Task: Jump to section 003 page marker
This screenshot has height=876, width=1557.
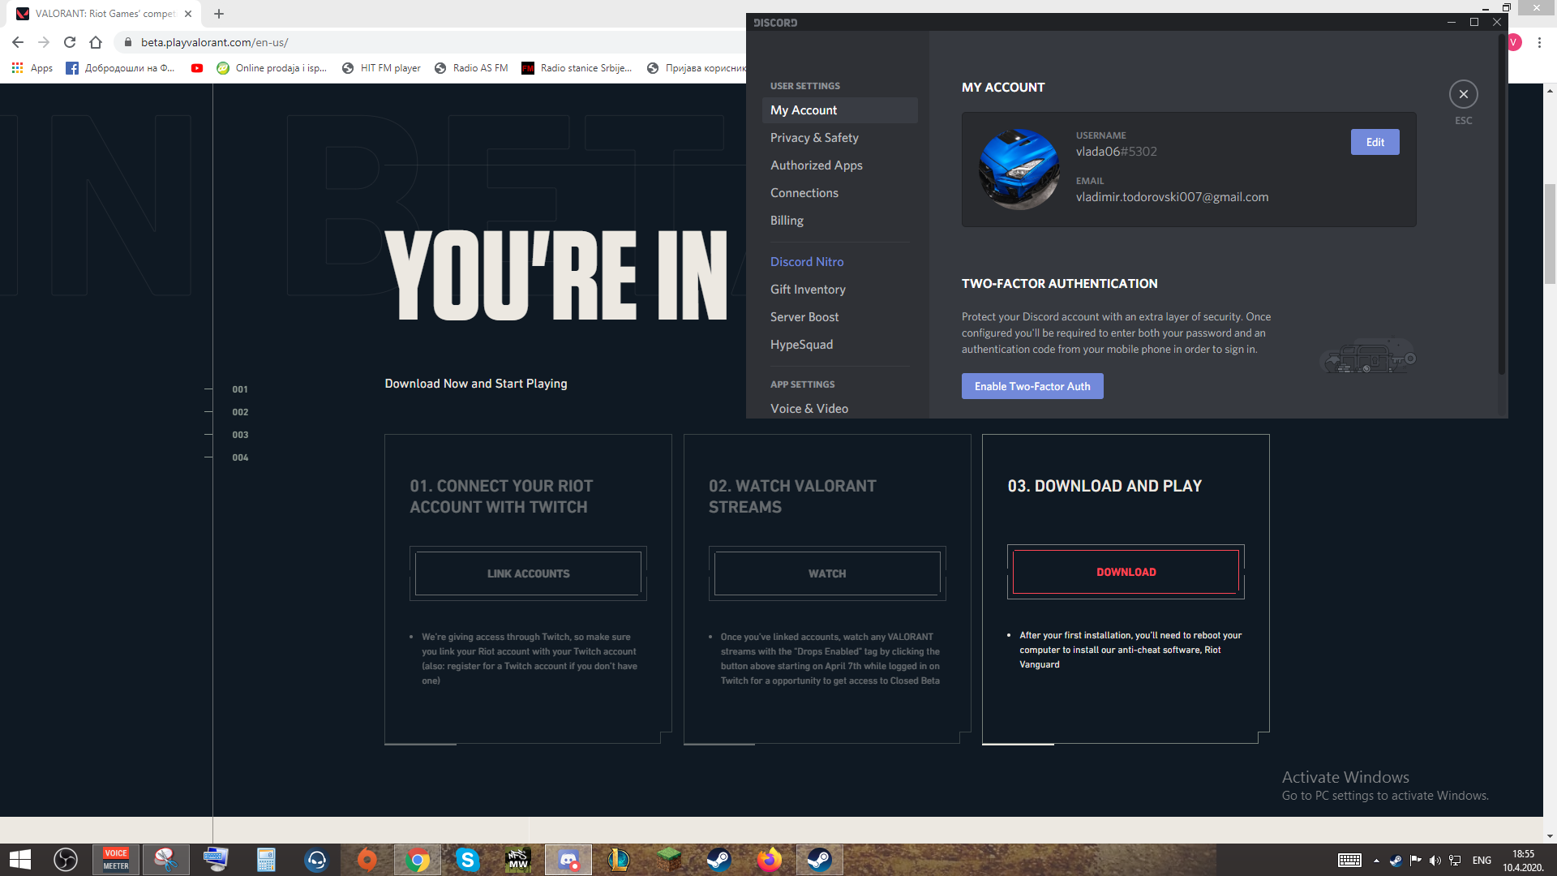Action: pyautogui.click(x=240, y=435)
